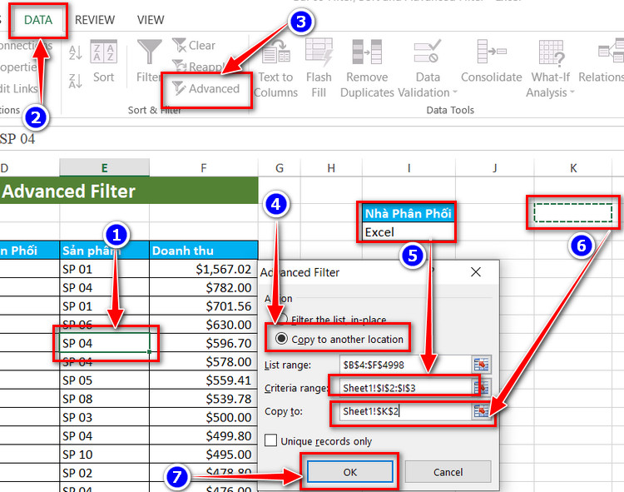This screenshot has width=624, height=492.
Task: Reapply the filter
Action: [x=198, y=66]
